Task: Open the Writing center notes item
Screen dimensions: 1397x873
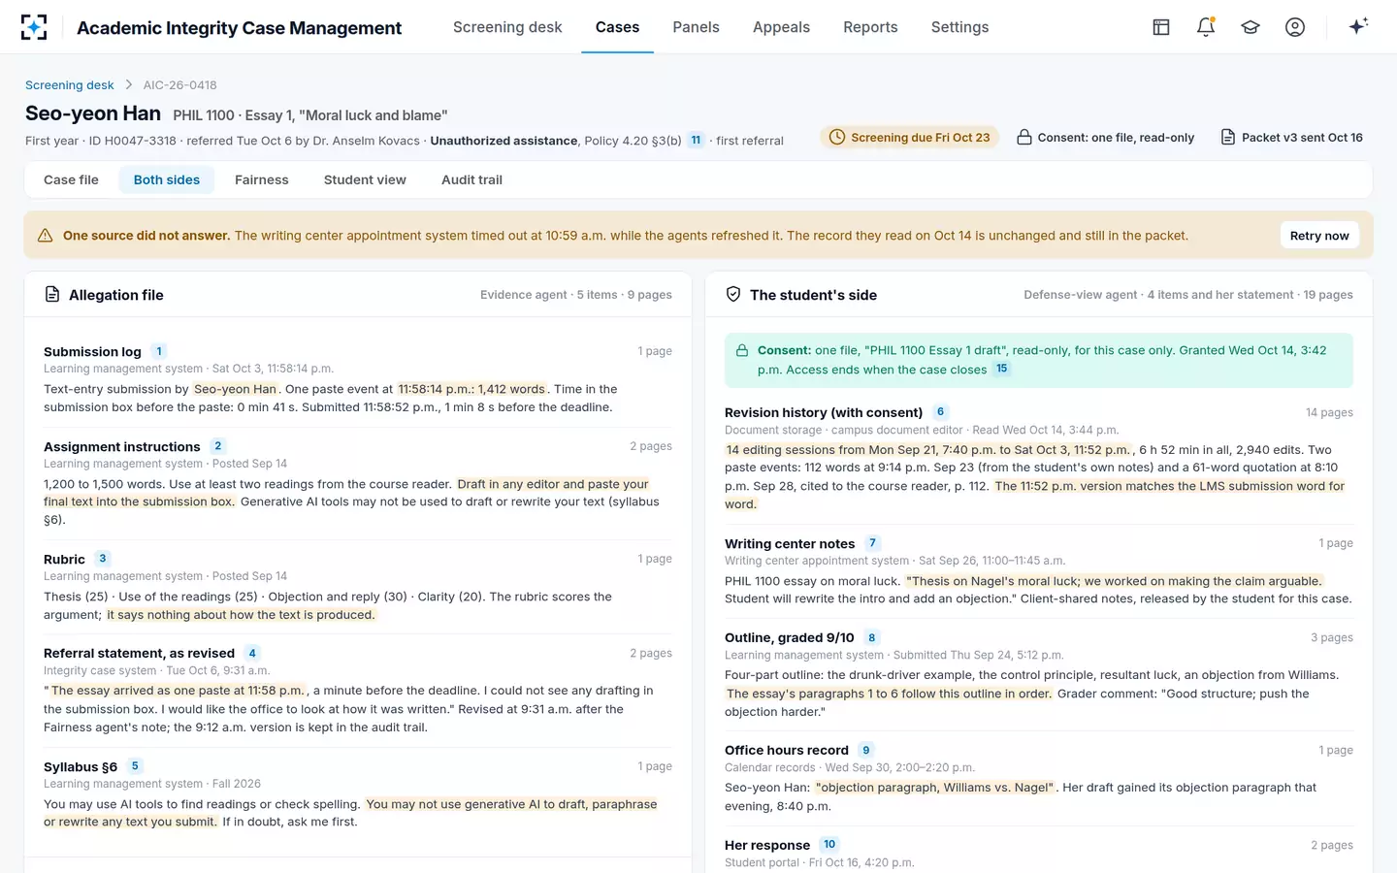Action: [790, 543]
